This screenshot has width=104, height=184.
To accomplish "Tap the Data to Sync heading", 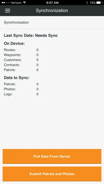I will pos(17,78).
